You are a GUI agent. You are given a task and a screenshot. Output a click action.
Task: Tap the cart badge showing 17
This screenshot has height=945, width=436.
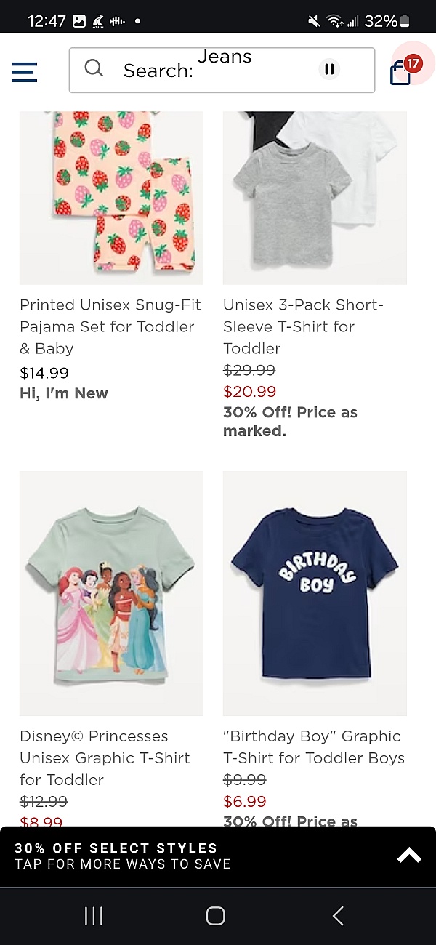pos(414,63)
